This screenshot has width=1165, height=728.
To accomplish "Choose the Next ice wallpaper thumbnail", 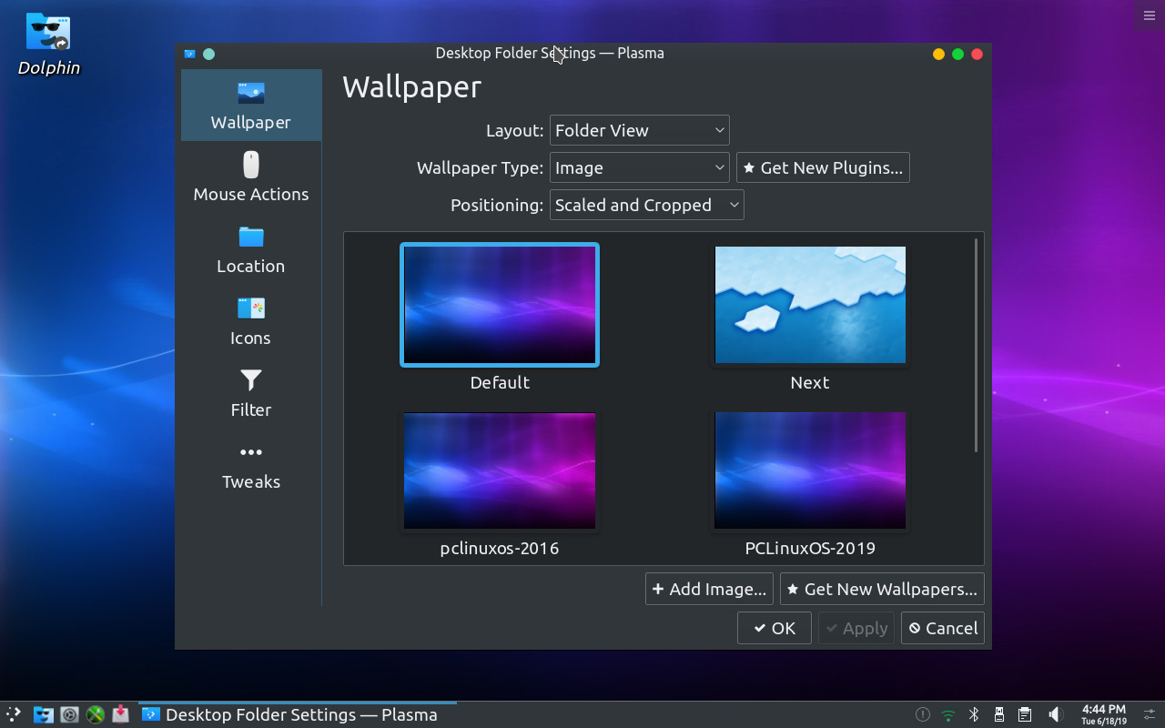I will click(810, 305).
